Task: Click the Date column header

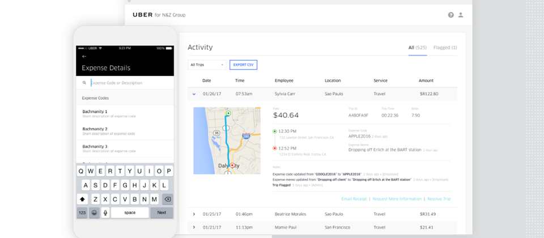Action: tap(207, 80)
